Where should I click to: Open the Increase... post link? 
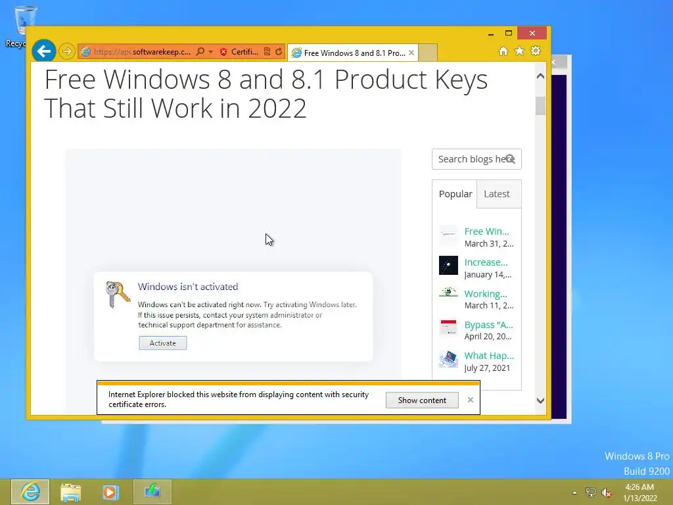(x=486, y=262)
